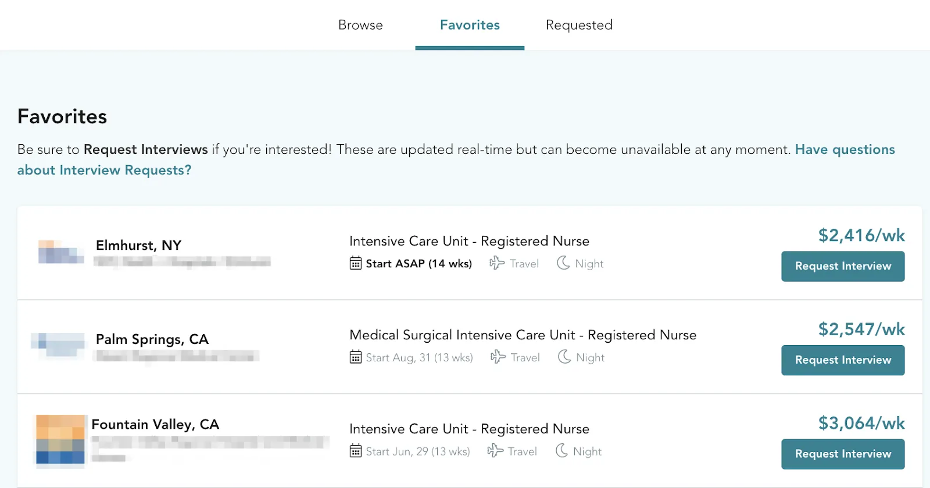
Task: Click Night moon icon in Fountain Valley row
Action: [561, 451]
